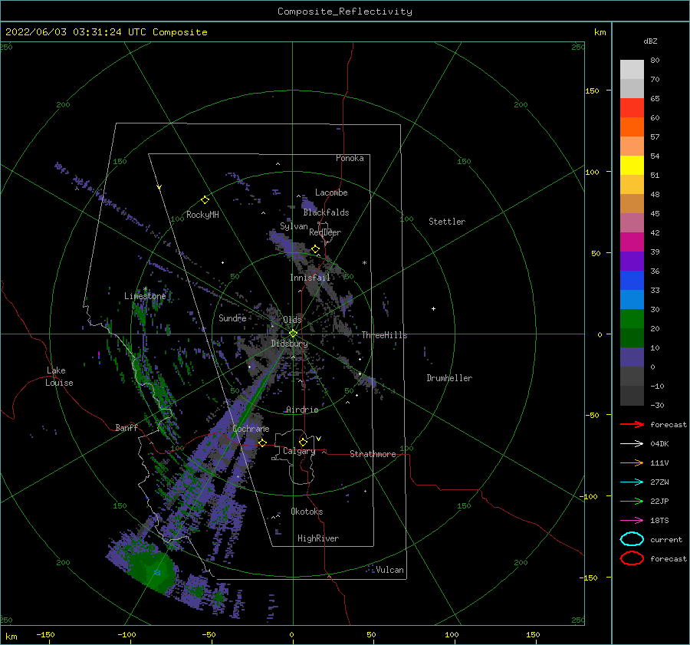The height and width of the screenshot is (645, 690).
Task: Select the 42 dBZ magenta swatch
Action: coord(632,242)
